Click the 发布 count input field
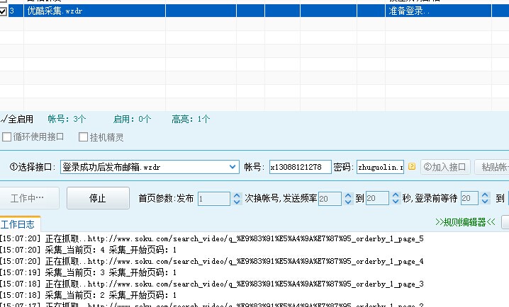Image resolution: width=509 pixels, height=307 pixels. click(x=214, y=199)
